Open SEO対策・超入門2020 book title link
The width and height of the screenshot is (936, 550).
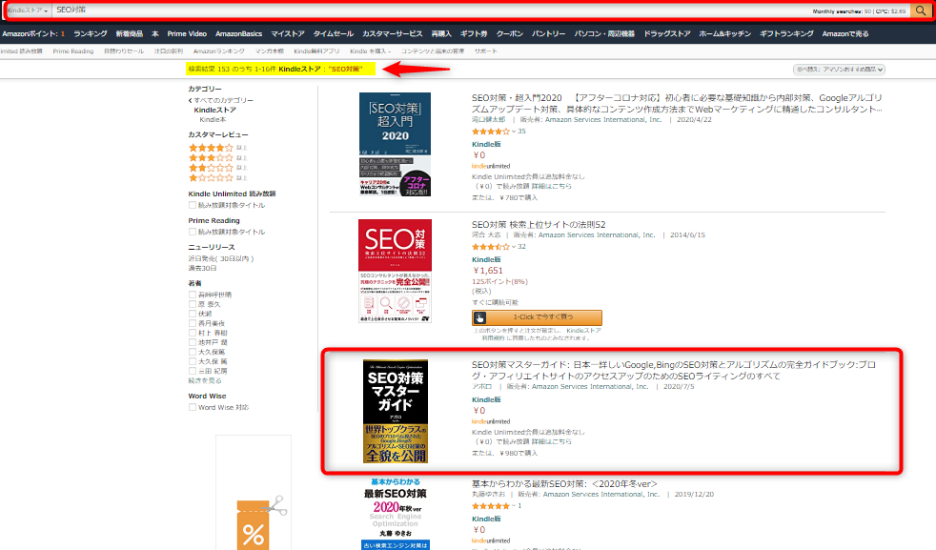[677, 103]
